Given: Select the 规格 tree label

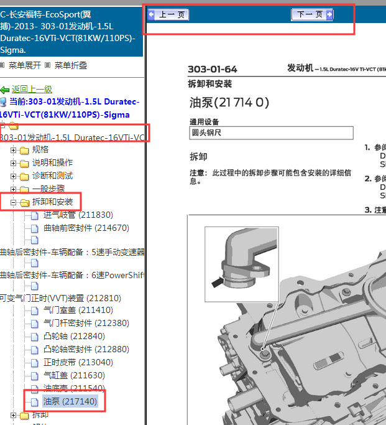Looking at the screenshot, I should [x=40, y=149].
